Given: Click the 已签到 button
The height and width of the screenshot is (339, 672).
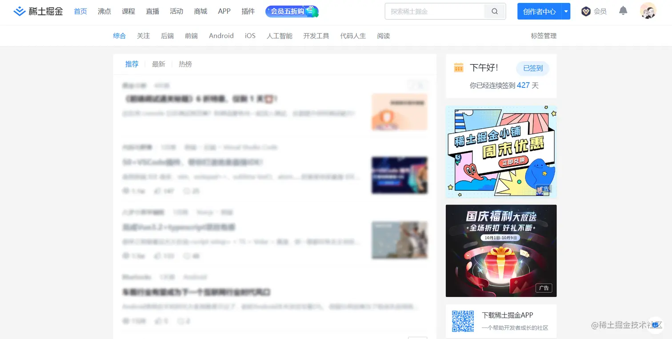Looking at the screenshot, I should 532,68.
